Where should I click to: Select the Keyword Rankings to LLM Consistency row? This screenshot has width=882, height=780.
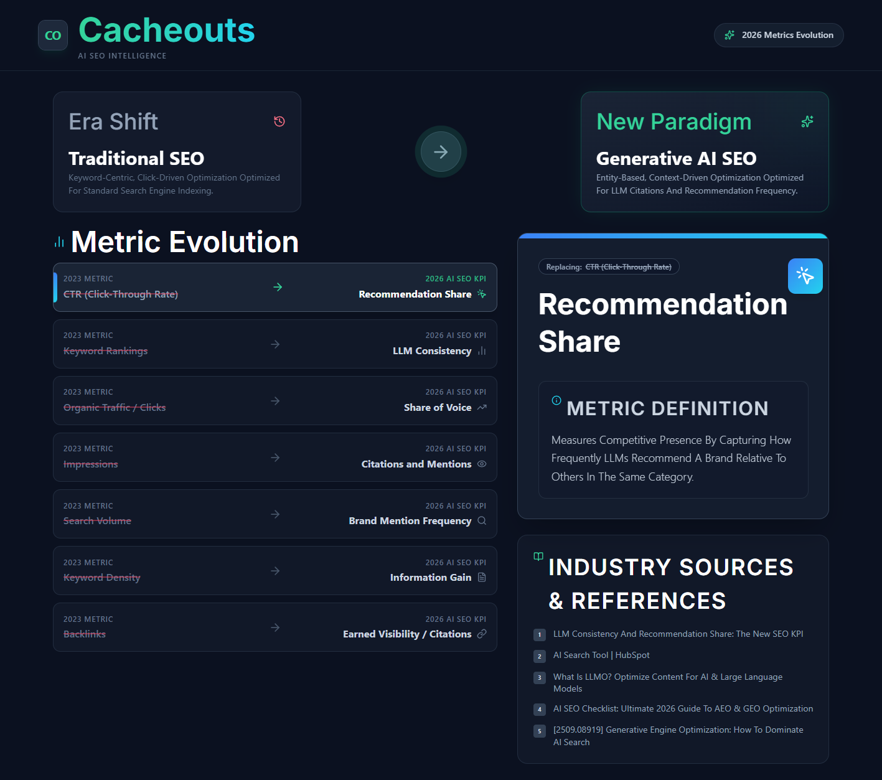(274, 344)
